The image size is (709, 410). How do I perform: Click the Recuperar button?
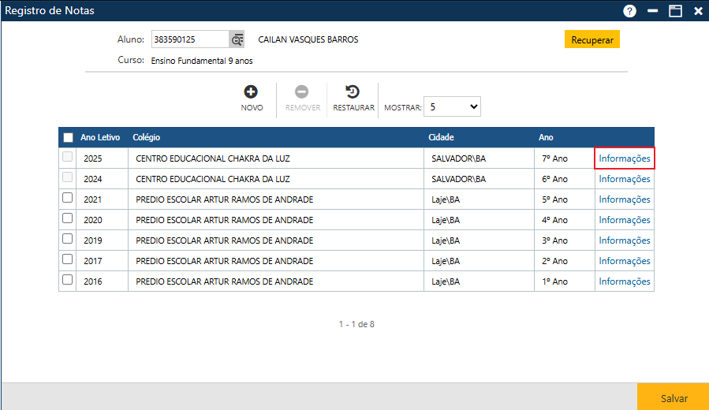coord(592,39)
